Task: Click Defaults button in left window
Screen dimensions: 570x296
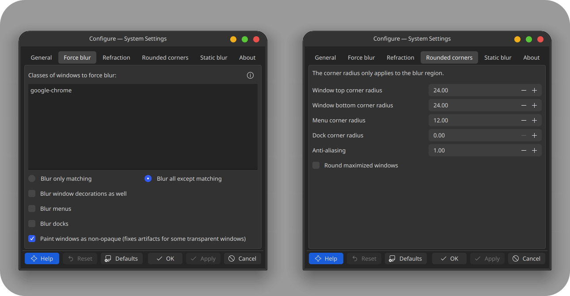Action: click(122, 258)
